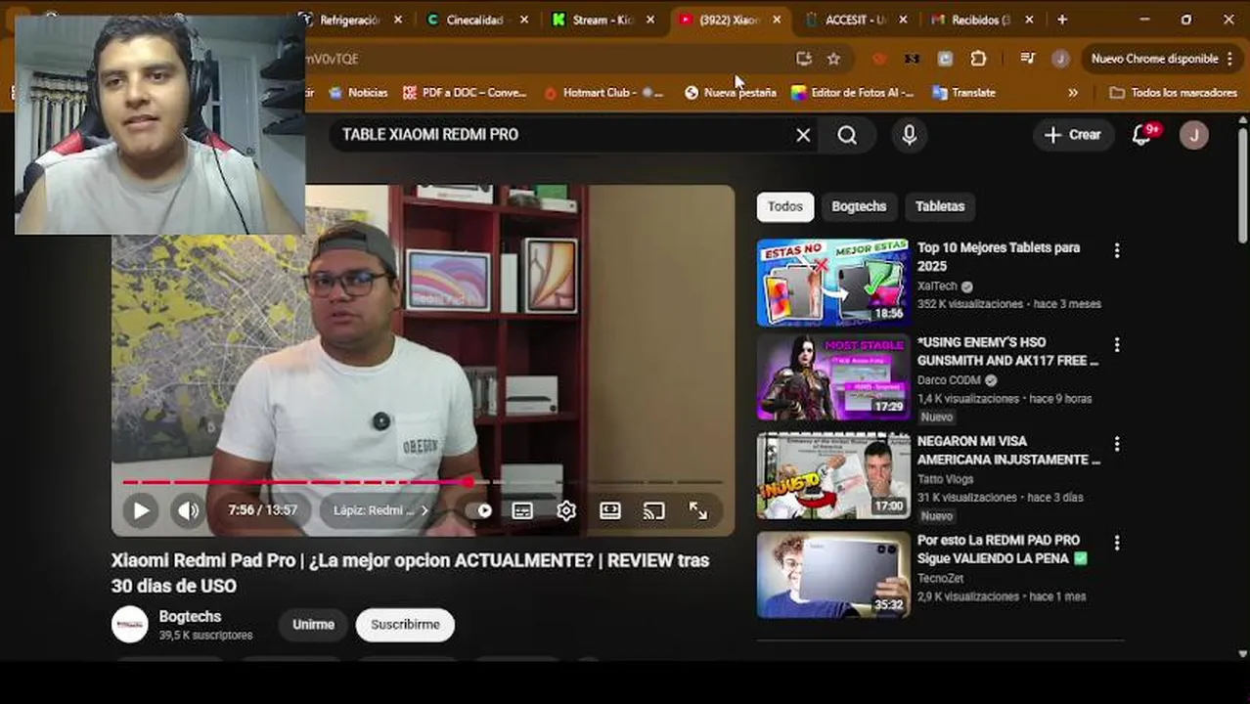Viewport: 1250px width, 704px height.
Task: Seek on the red video progress bar
Action: (x=422, y=482)
